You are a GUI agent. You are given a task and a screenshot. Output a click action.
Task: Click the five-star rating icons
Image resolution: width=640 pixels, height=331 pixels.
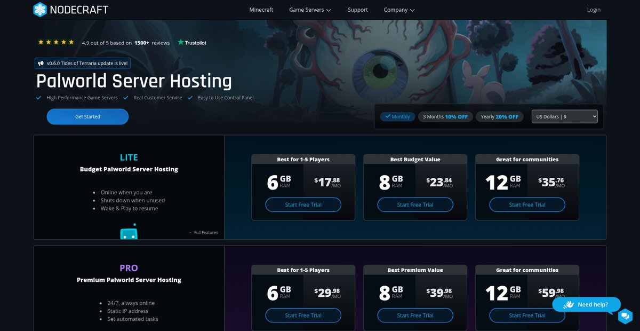click(56, 42)
